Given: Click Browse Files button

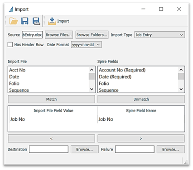Looking at the screenshot, I should pos(59,35).
